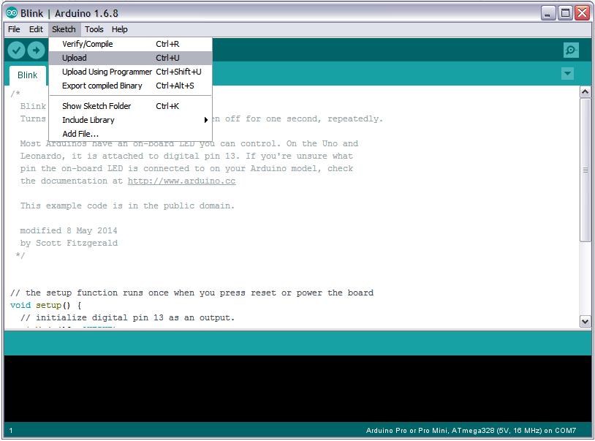Select Export compiled Binary
Image resolution: width=595 pixels, height=441 pixels.
(x=131, y=86)
